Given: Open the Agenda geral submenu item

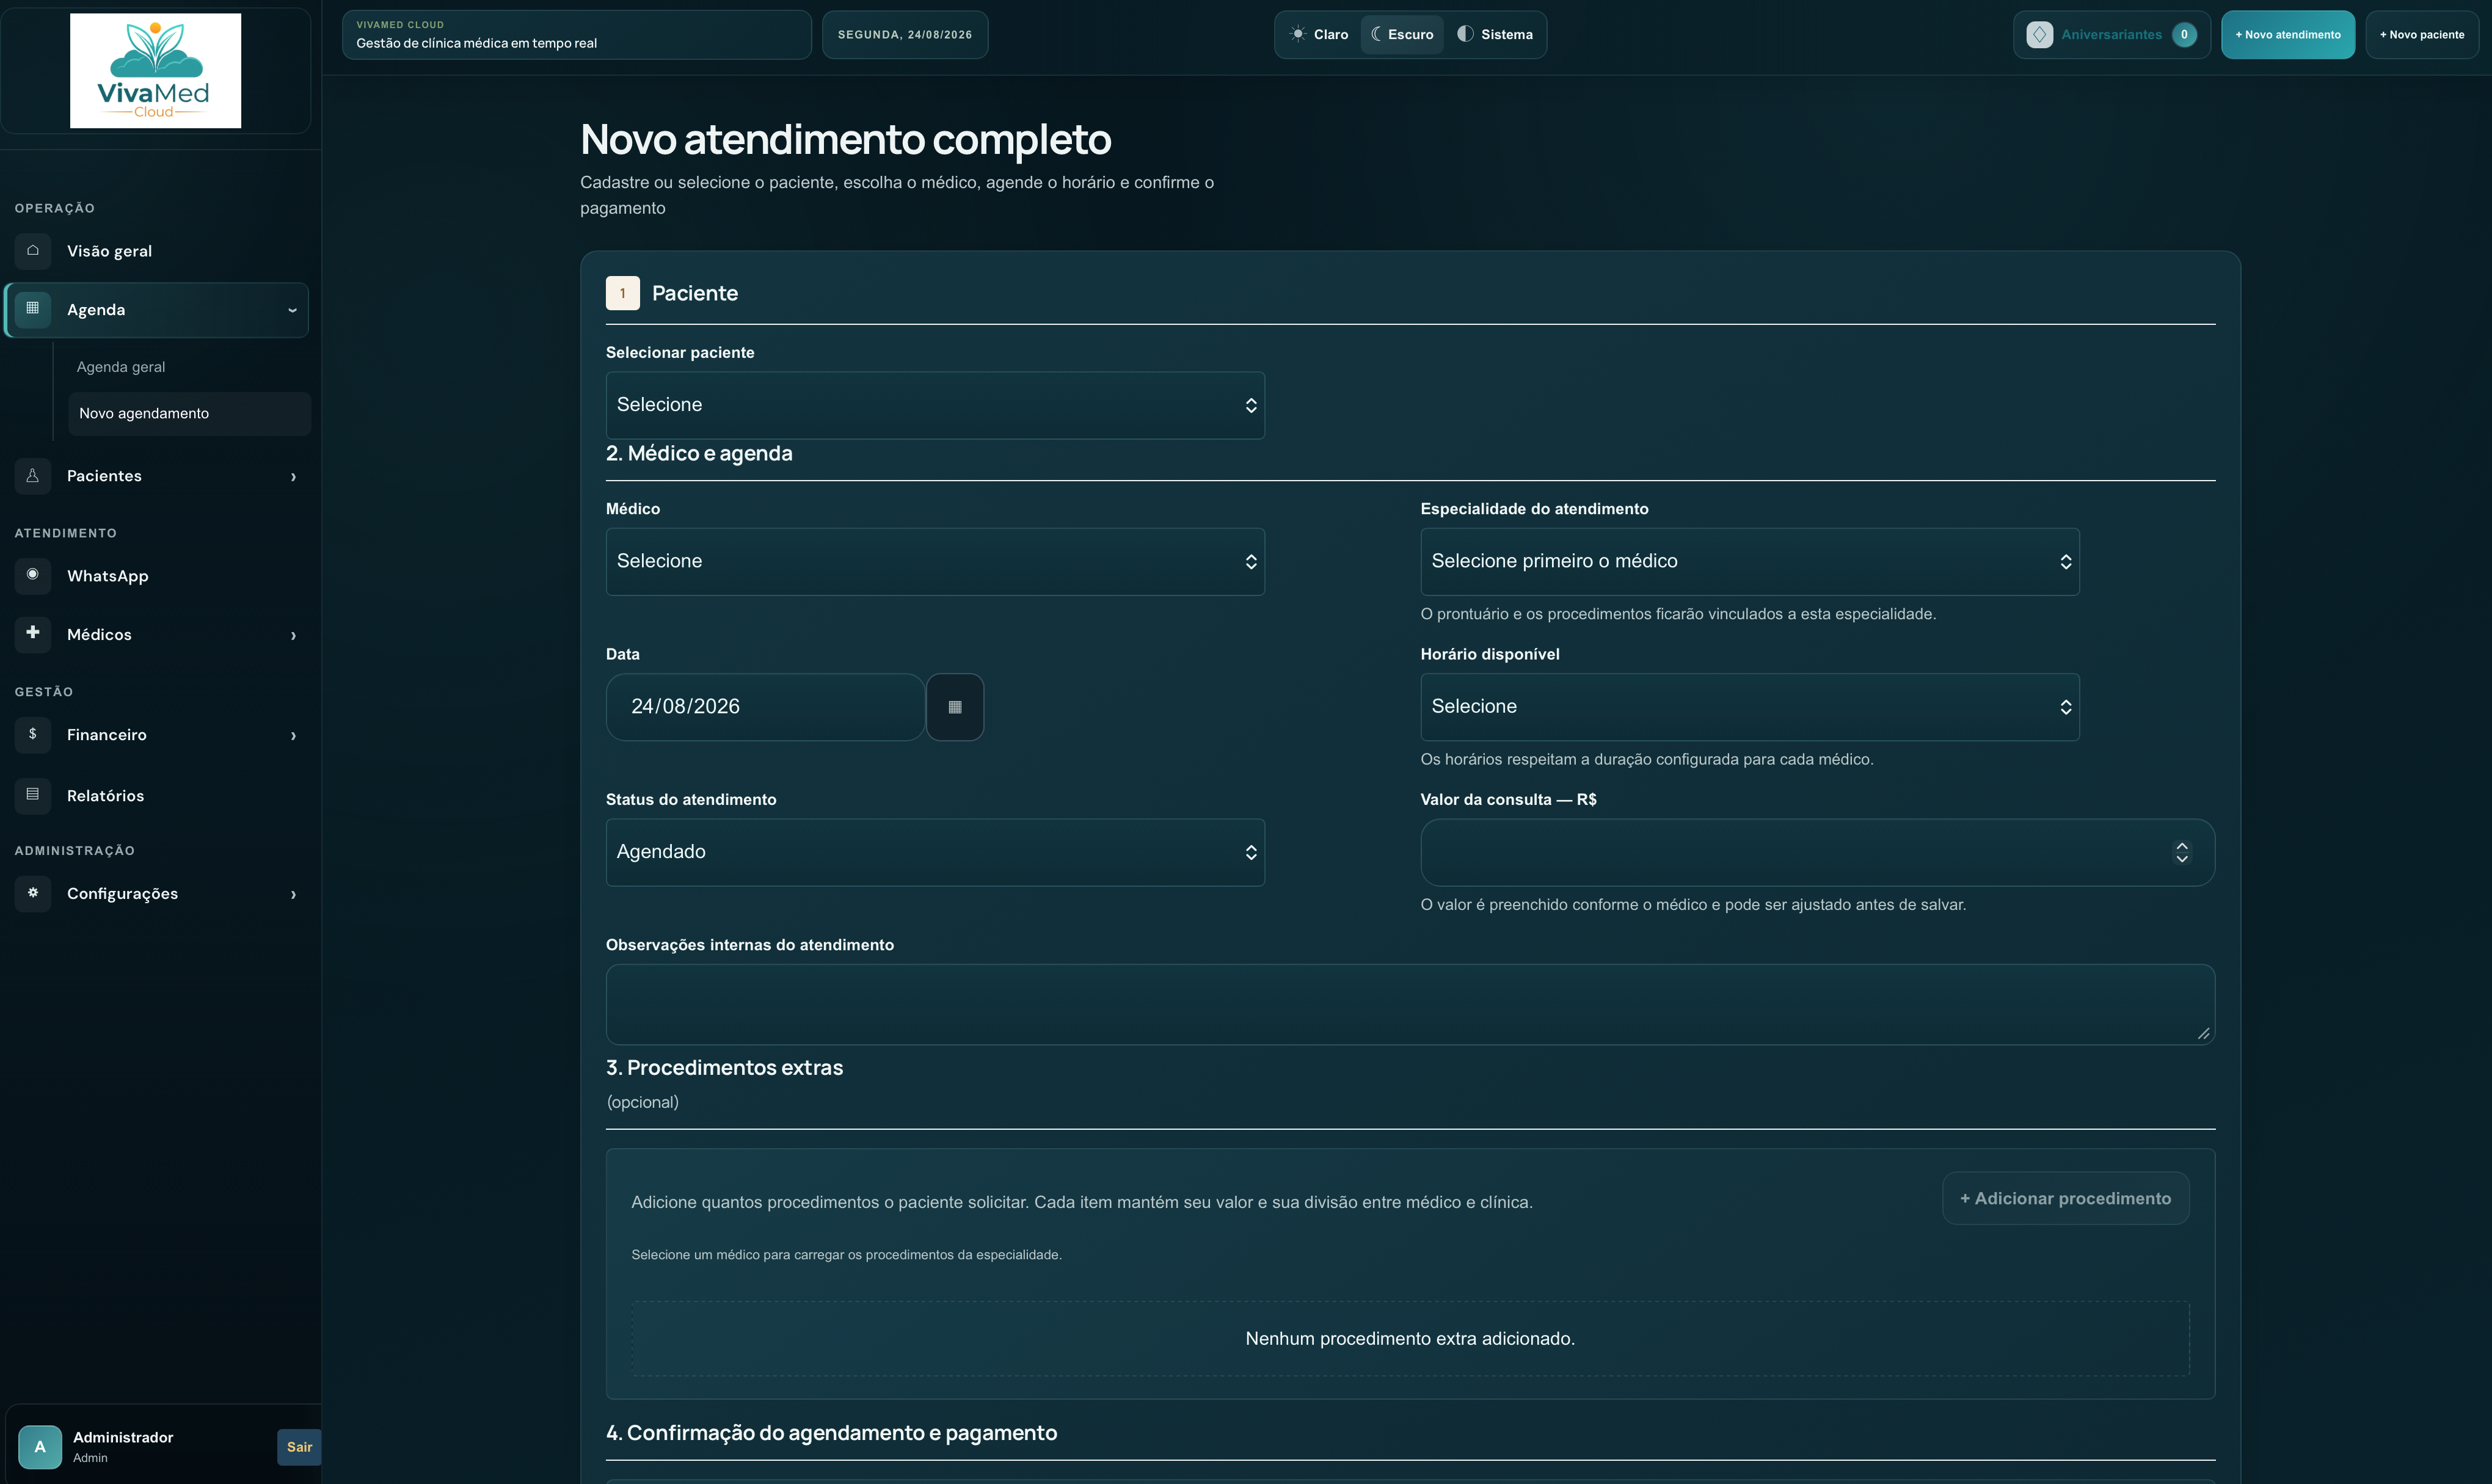Looking at the screenshot, I should click(x=121, y=367).
